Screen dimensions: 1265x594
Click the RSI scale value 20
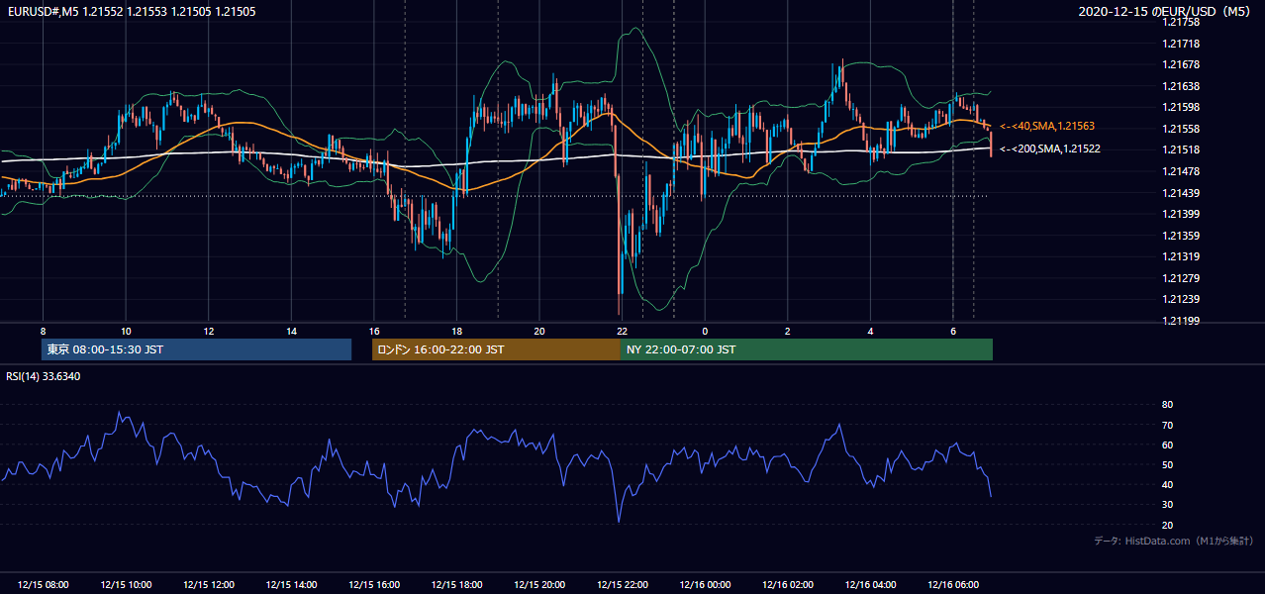[1168, 525]
